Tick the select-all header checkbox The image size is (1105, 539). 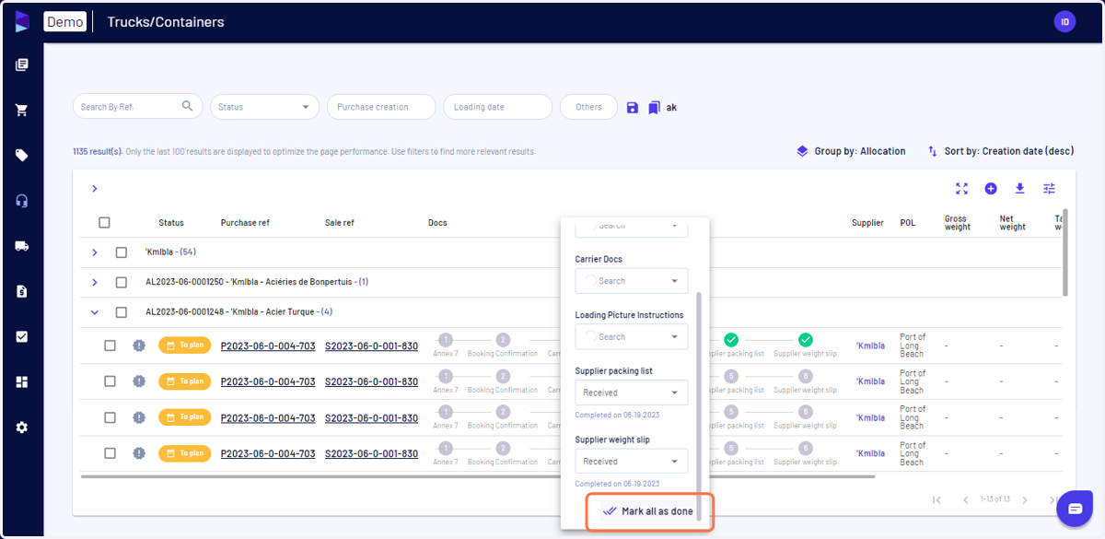tap(104, 222)
